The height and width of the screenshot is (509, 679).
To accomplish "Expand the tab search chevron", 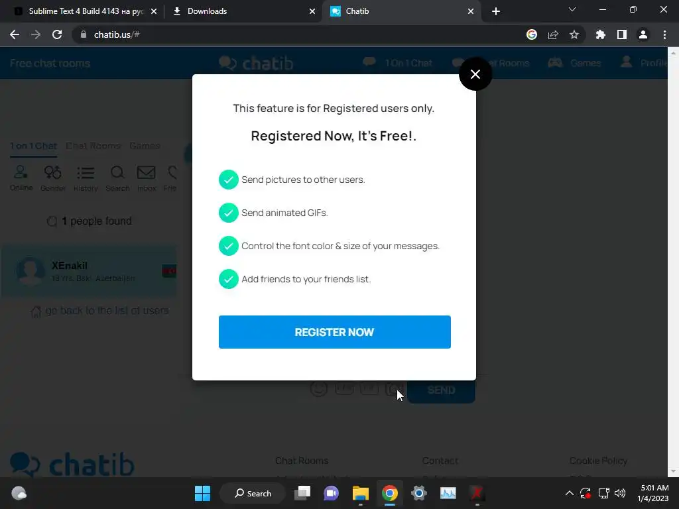I will (x=572, y=9).
